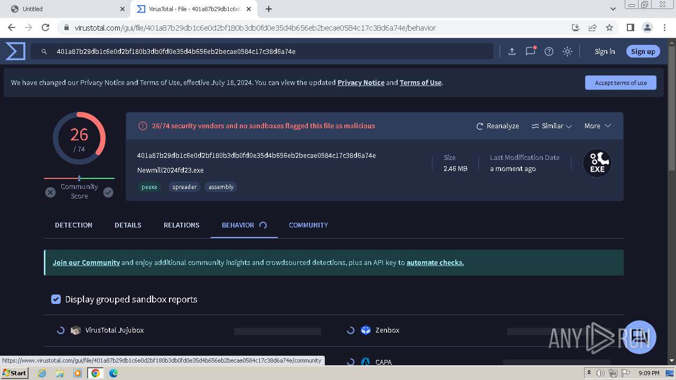676x380 pixels.
Task: Bookmark this page with the star icon
Action: tap(609, 27)
